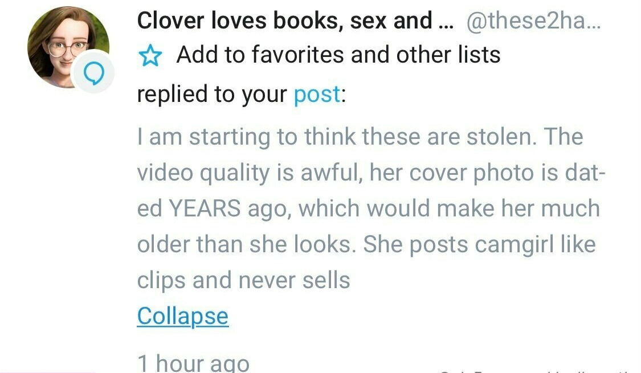Click the first line mentioning 'stolen'
The height and width of the screenshot is (373, 641).
pos(360,137)
